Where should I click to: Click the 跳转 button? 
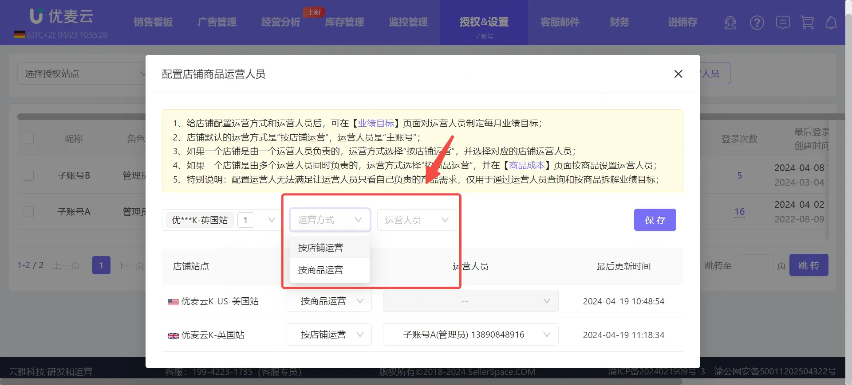[809, 265]
